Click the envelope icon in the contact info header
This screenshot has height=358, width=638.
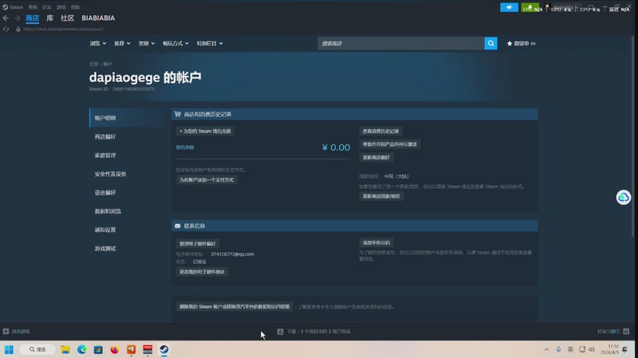click(177, 226)
